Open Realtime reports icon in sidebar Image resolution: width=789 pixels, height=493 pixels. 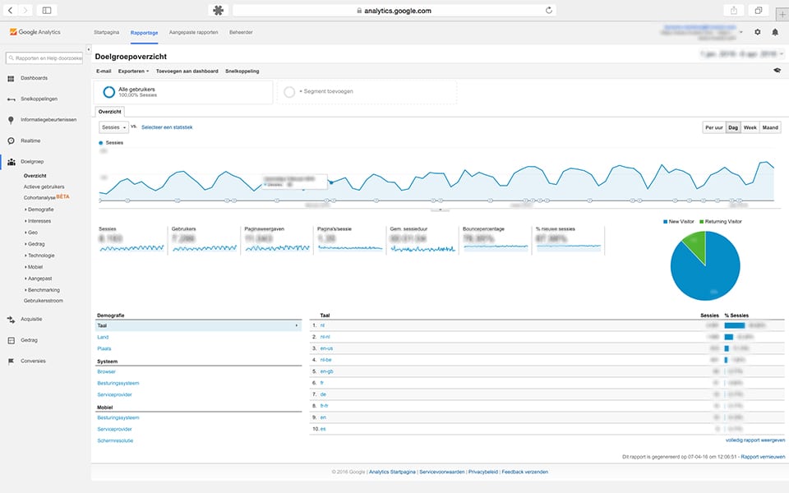pos(12,141)
